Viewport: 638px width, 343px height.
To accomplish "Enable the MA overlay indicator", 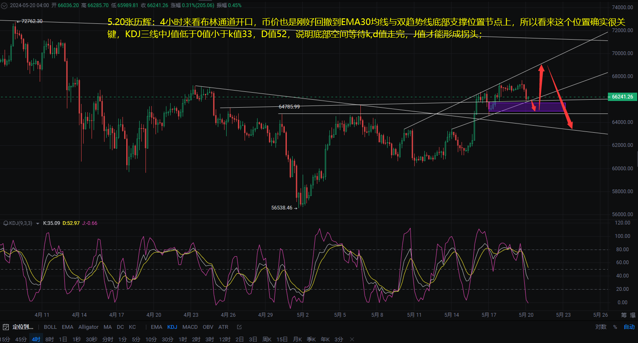I will click(x=107, y=327).
